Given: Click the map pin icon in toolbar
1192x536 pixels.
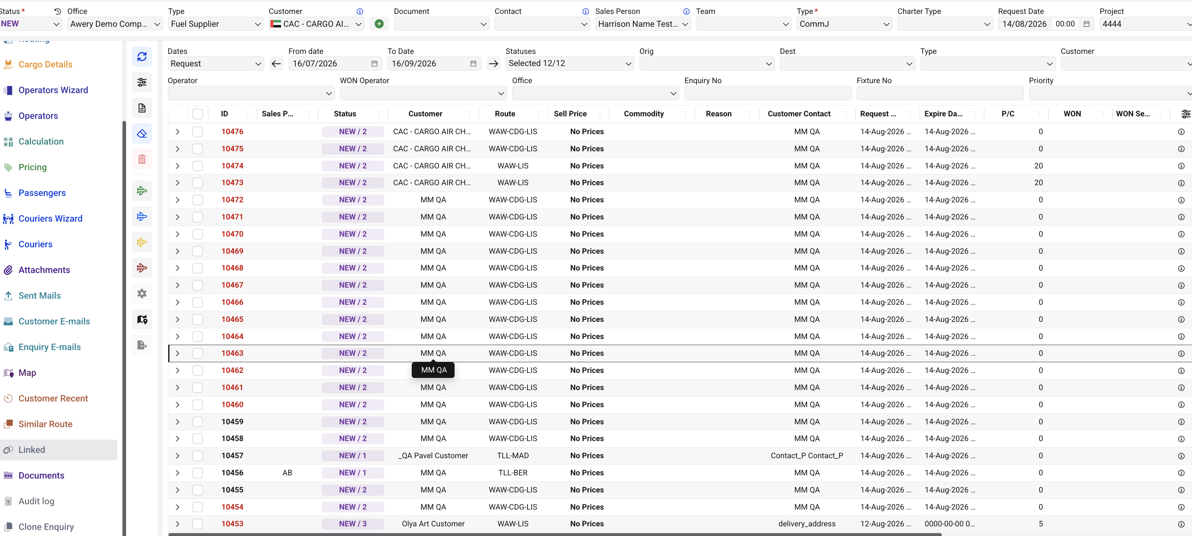Looking at the screenshot, I should coord(142,319).
